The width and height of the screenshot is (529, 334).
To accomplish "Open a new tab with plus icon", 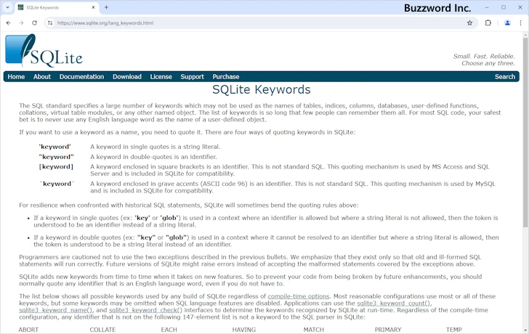I will point(106,7).
